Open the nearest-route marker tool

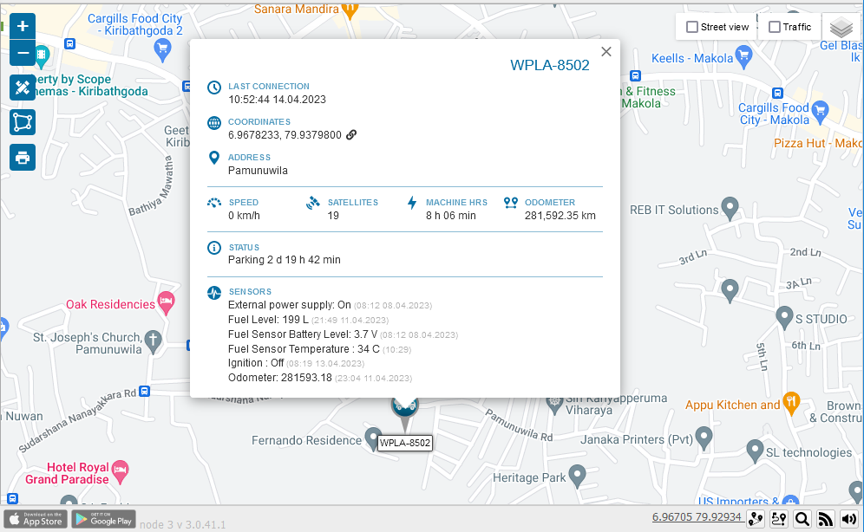[779, 518]
